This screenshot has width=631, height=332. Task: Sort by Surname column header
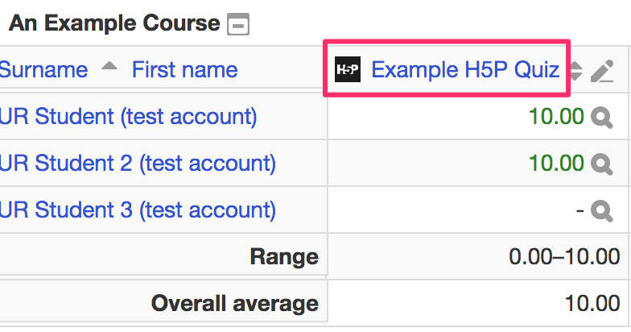43,69
